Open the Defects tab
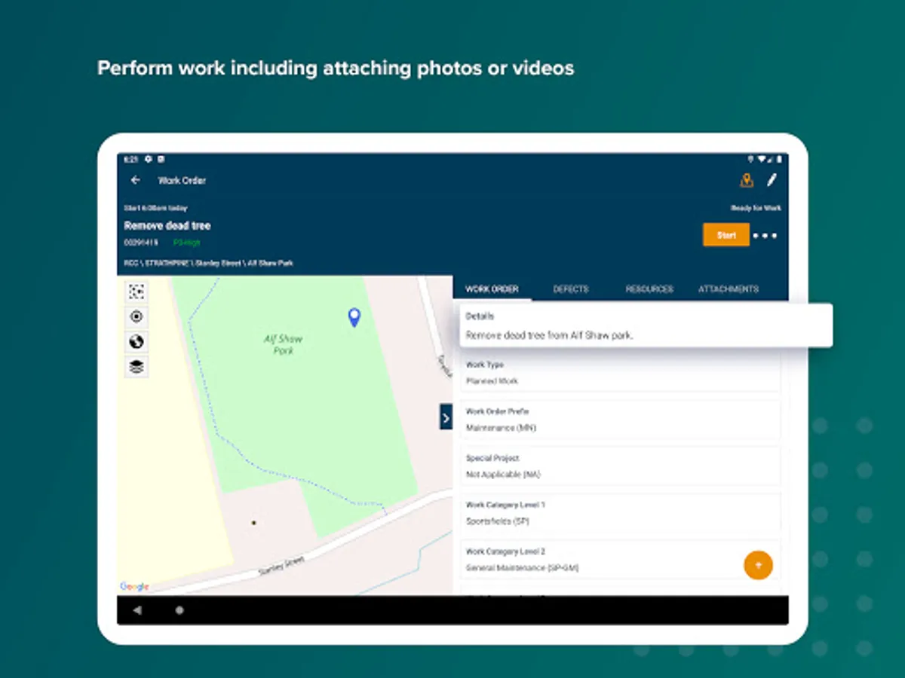 tap(570, 289)
